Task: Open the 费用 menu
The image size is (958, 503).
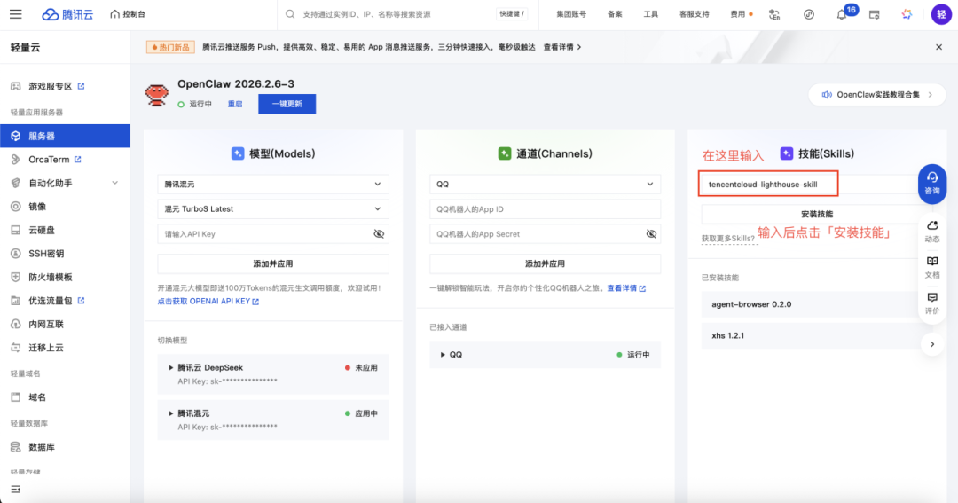Action: pyautogui.click(x=738, y=14)
